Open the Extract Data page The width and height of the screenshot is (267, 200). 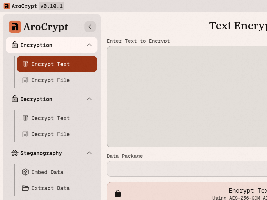pos(57,188)
